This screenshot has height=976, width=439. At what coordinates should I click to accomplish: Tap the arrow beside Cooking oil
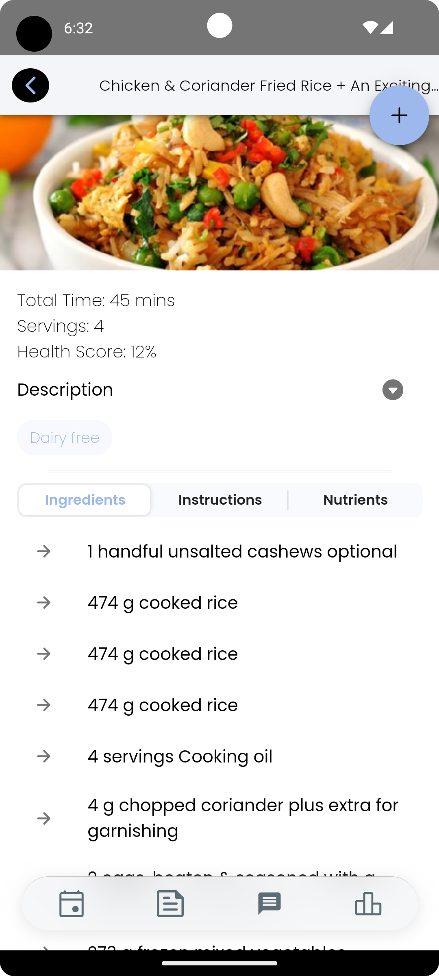coord(43,756)
